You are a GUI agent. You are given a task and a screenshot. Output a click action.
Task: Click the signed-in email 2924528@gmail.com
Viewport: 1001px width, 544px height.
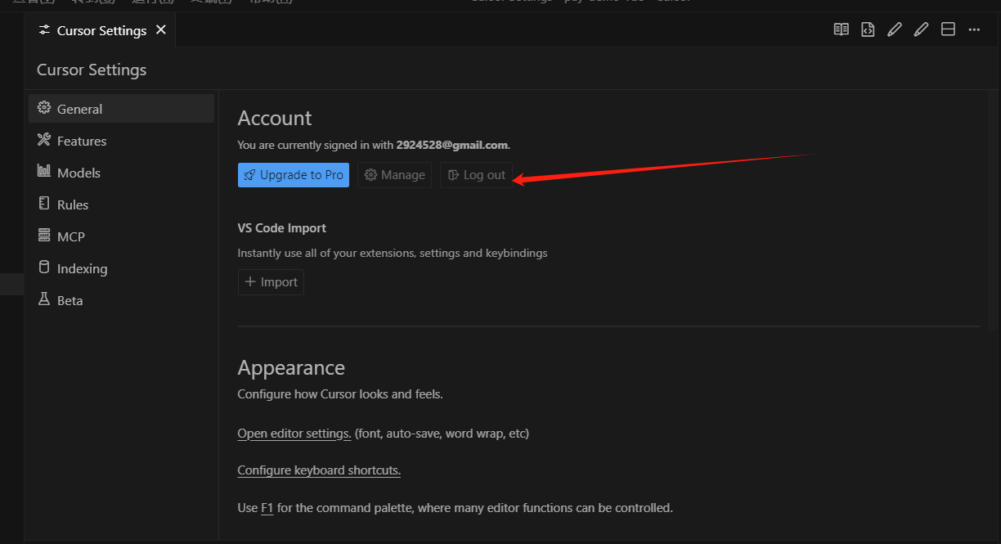coord(451,145)
